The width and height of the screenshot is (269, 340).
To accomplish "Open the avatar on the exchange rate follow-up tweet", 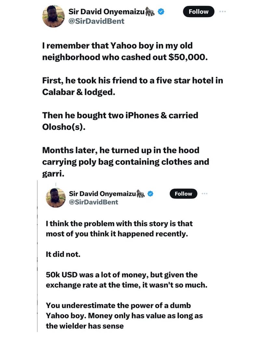I will coord(56,197).
